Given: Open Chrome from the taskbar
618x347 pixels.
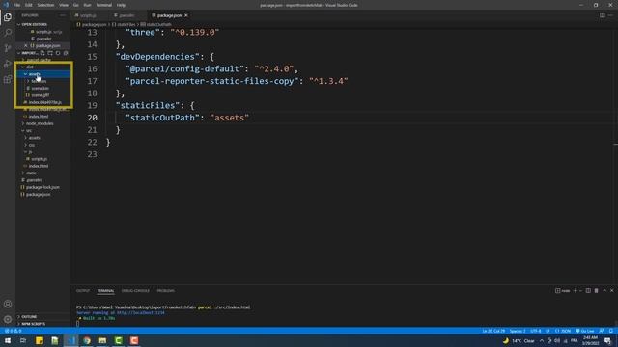Looking at the screenshot, I should (x=87, y=340).
